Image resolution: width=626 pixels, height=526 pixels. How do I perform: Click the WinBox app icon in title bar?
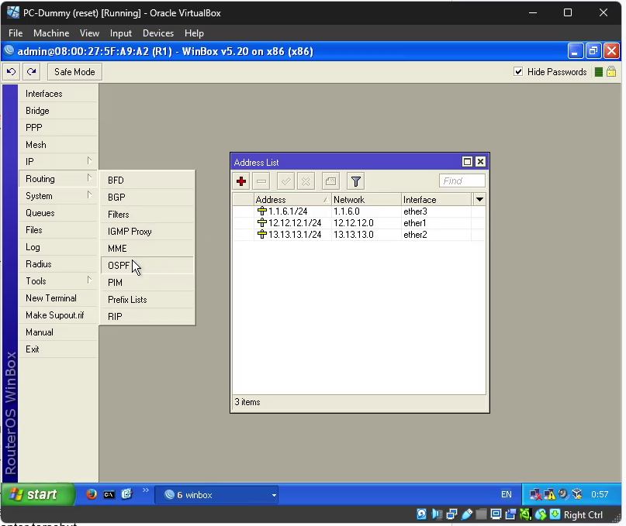pyautogui.click(x=9, y=51)
